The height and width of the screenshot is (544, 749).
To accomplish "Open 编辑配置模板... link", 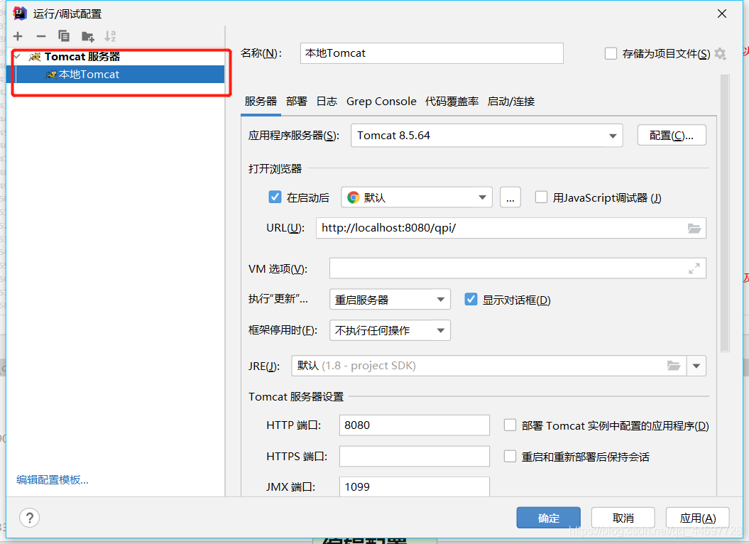I will coord(52,479).
